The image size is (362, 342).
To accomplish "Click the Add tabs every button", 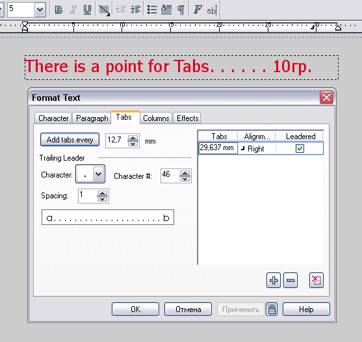I will pyautogui.click(x=70, y=140).
